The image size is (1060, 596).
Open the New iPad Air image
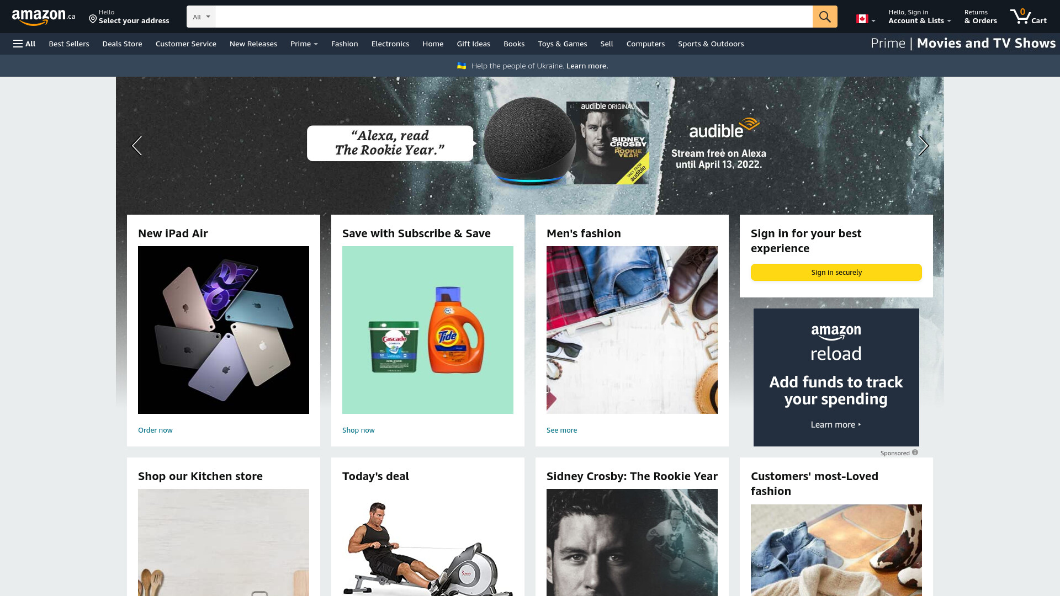coord(224,330)
